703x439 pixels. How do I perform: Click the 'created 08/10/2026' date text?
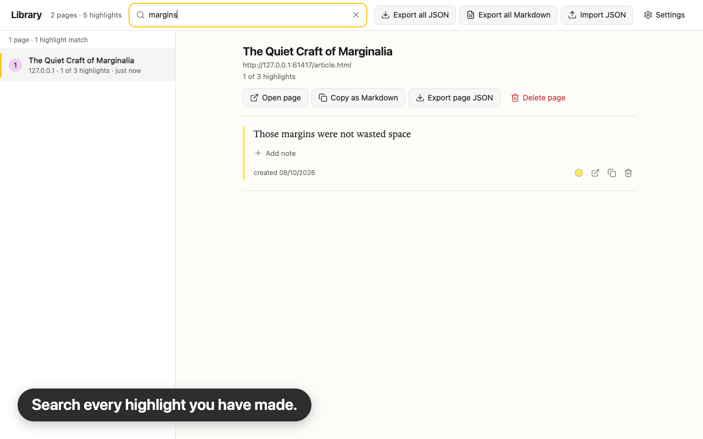284,173
